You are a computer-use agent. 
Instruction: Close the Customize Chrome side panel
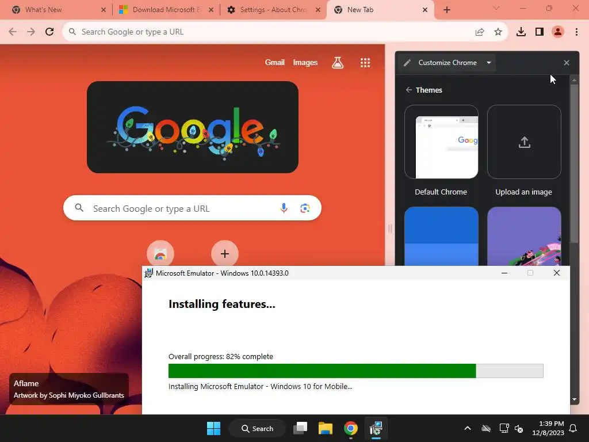(567, 63)
